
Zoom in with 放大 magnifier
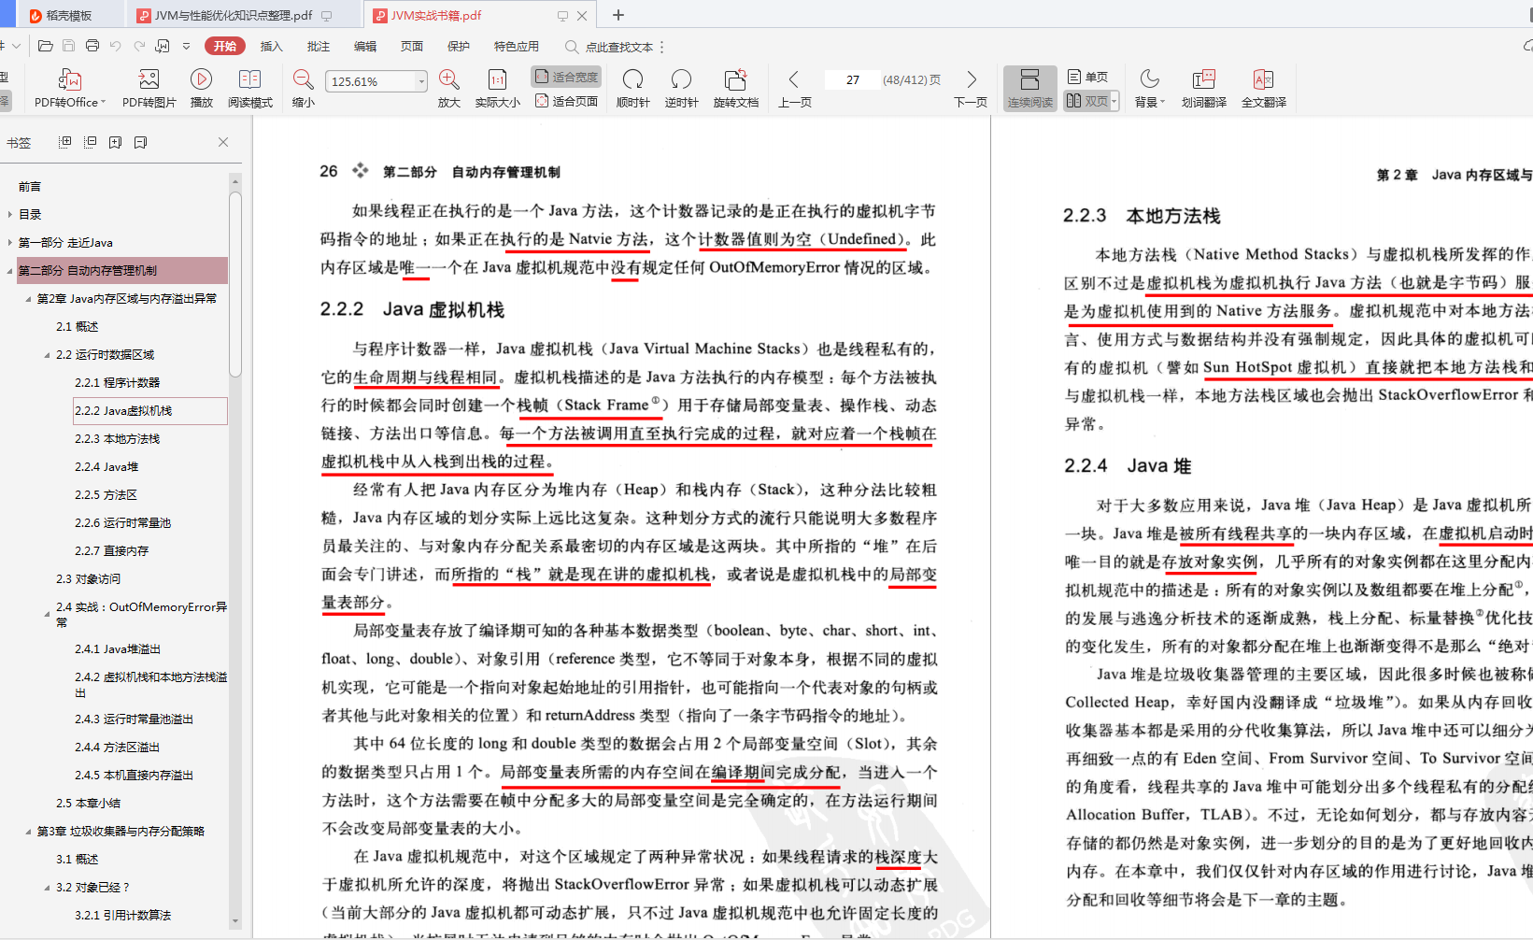coord(448,89)
